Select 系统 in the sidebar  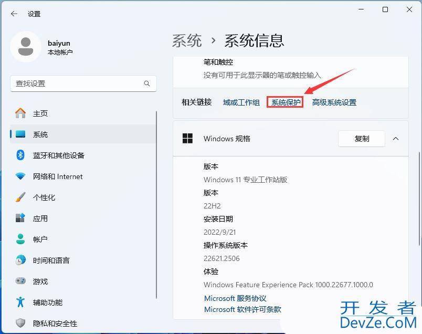[x=83, y=134]
